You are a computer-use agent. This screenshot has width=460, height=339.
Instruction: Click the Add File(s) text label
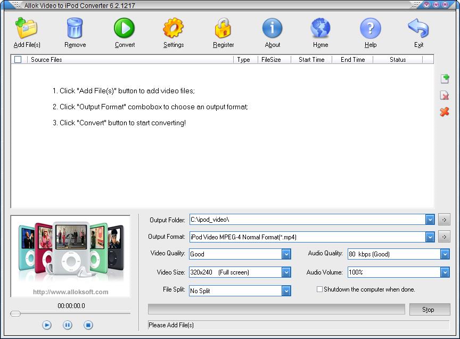[27, 45]
